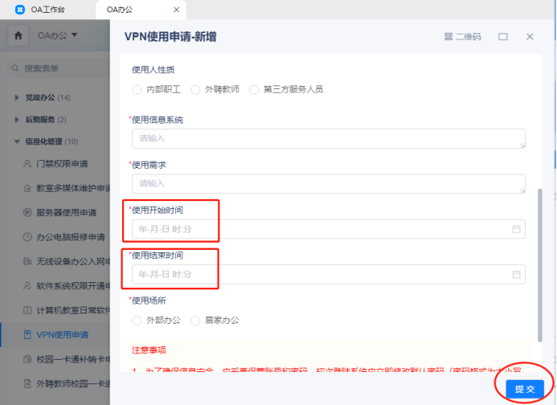Open the 二维码 QR code option

pos(462,37)
